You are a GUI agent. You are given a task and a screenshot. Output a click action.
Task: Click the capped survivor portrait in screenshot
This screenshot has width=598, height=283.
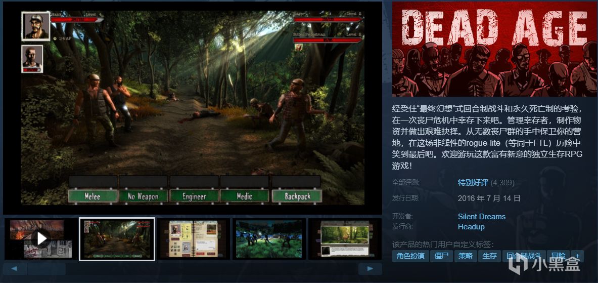(36, 26)
